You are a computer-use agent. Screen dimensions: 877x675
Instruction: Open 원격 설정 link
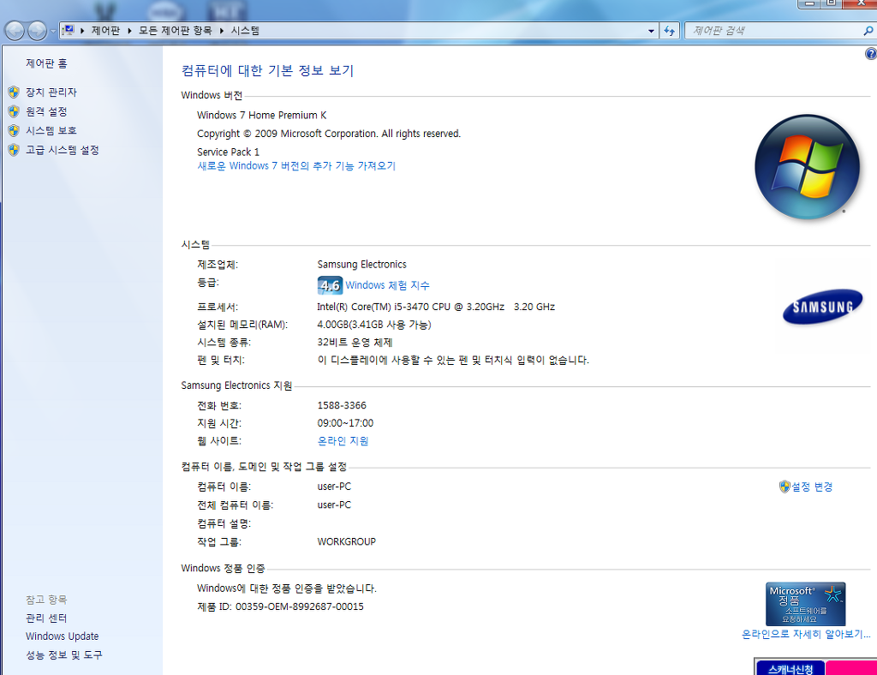tap(46, 112)
